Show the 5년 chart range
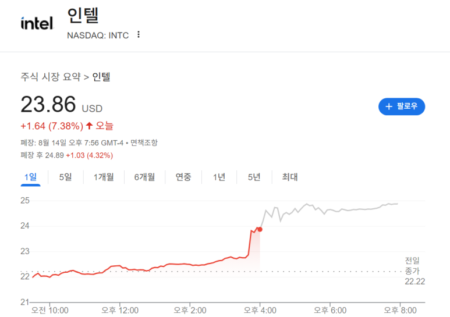This screenshot has width=450, height=317. click(254, 177)
